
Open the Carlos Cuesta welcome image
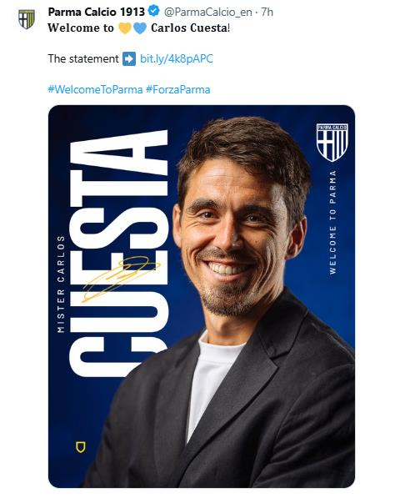click(x=202, y=296)
